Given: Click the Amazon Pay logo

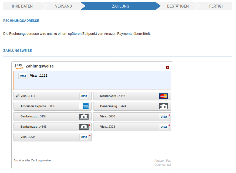Looking at the screenshot, I should pos(19,66).
